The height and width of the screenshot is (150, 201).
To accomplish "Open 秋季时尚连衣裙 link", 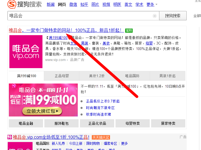I will (98, 114).
